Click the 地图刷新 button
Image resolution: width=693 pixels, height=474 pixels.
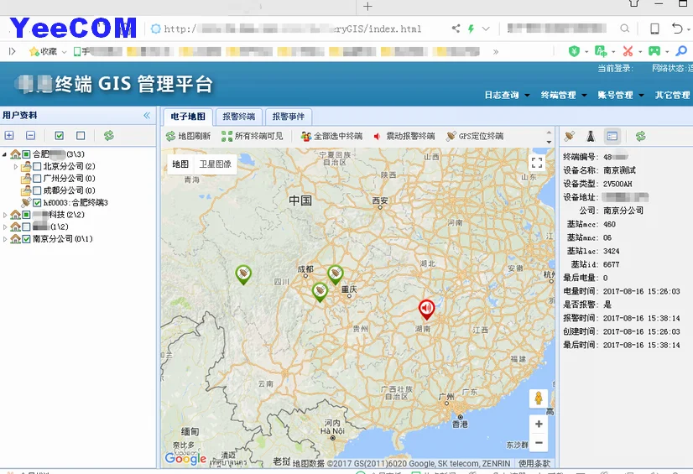point(188,136)
